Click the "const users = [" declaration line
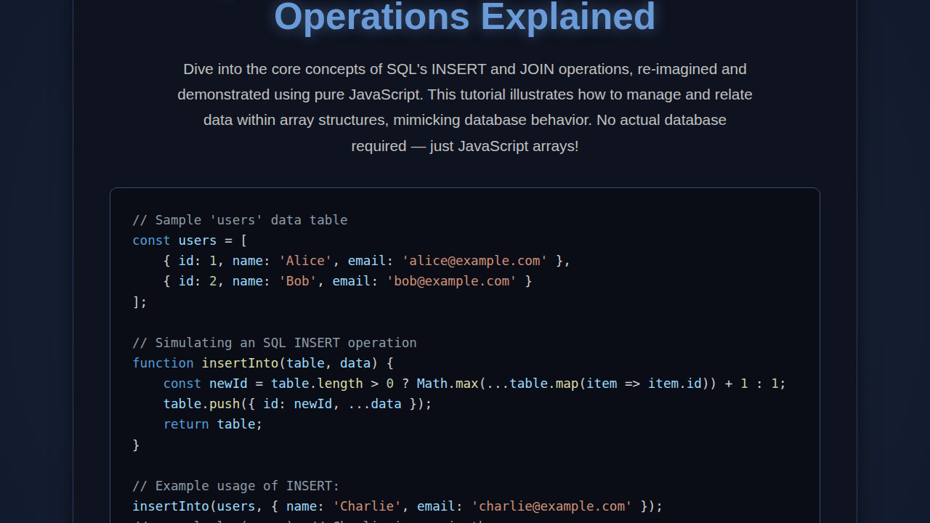This screenshot has width=930, height=523. point(189,240)
